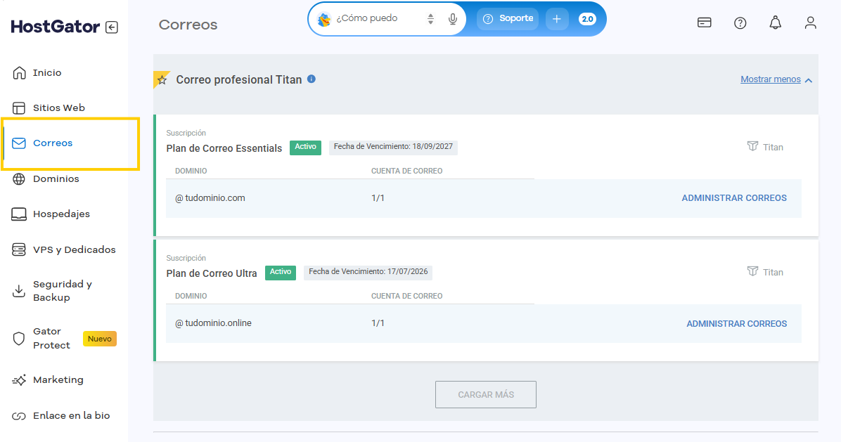Click the Enlace en la bio link icon

(19, 416)
